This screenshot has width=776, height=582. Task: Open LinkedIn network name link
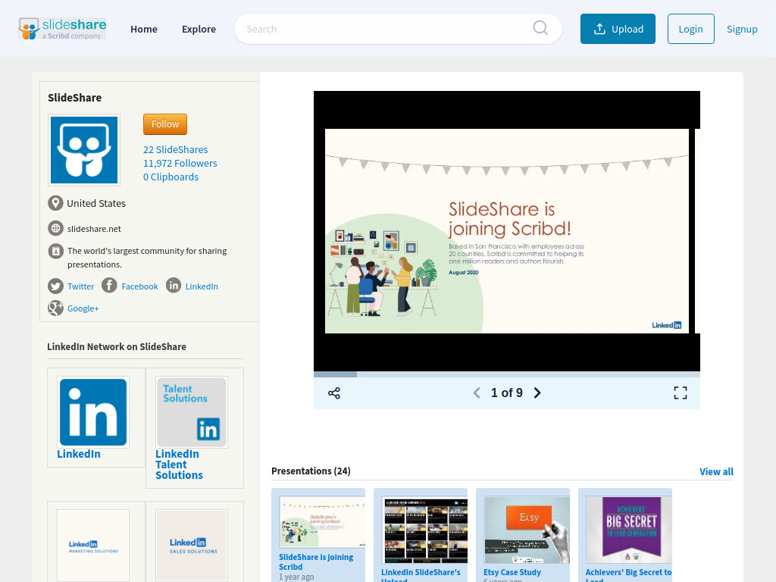pyautogui.click(x=79, y=454)
